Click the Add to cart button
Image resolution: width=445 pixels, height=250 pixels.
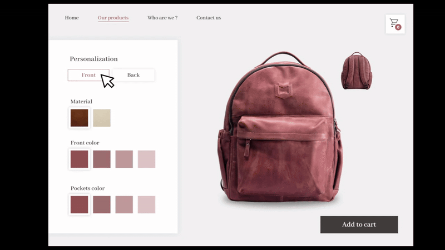(x=359, y=224)
